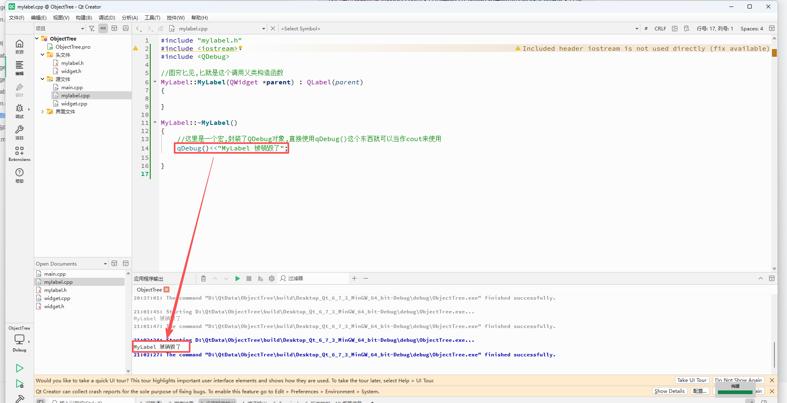
Task: Click the application output vertical scrollbar
Action: 774,355
